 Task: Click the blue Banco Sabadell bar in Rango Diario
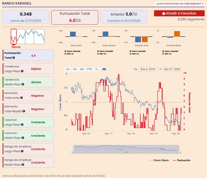[73, 34]
